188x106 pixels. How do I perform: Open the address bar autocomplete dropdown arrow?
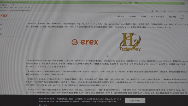click(x=118, y=3)
